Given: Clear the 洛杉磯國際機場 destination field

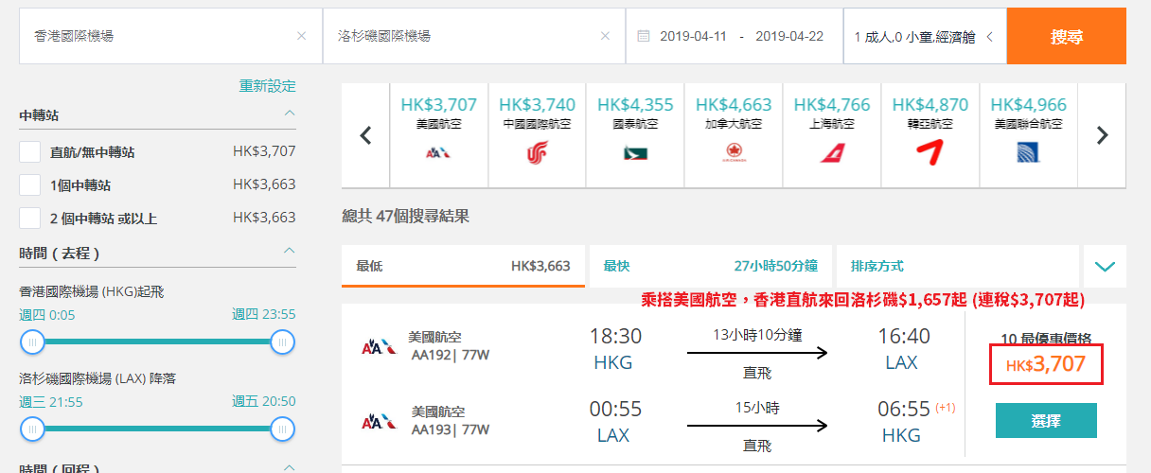Looking at the screenshot, I should (x=605, y=36).
